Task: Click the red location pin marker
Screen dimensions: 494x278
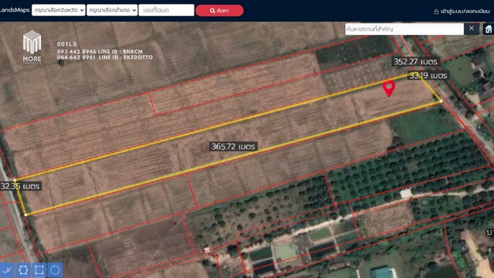Action: (389, 89)
